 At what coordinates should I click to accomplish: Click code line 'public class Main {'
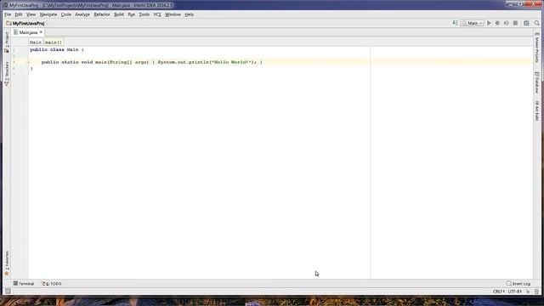pyautogui.click(x=57, y=49)
